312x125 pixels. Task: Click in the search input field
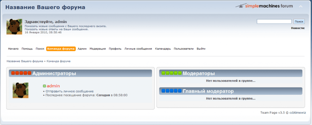point(274,22)
